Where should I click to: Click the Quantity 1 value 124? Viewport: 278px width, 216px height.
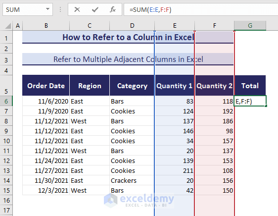coord(175,111)
